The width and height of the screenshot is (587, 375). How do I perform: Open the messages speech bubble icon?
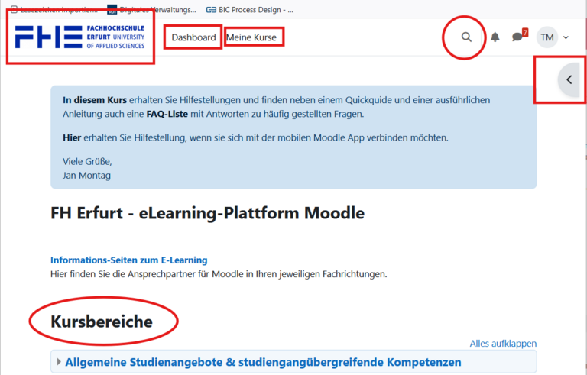click(517, 37)
